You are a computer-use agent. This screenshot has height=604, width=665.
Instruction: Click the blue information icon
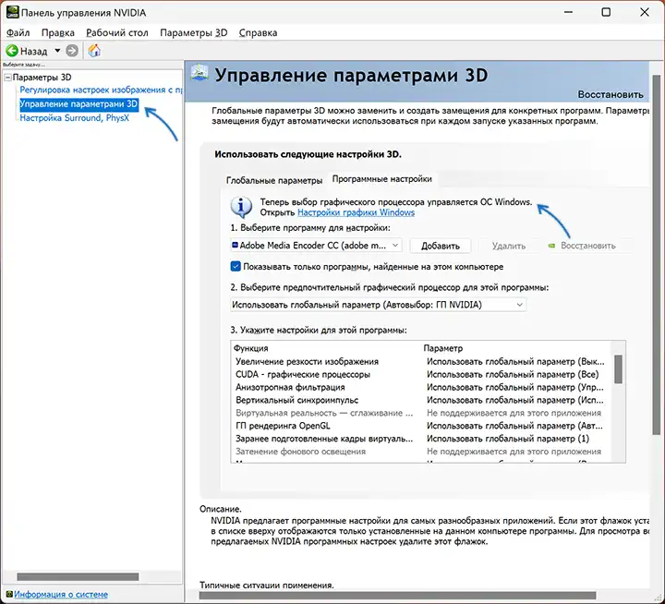241,208
